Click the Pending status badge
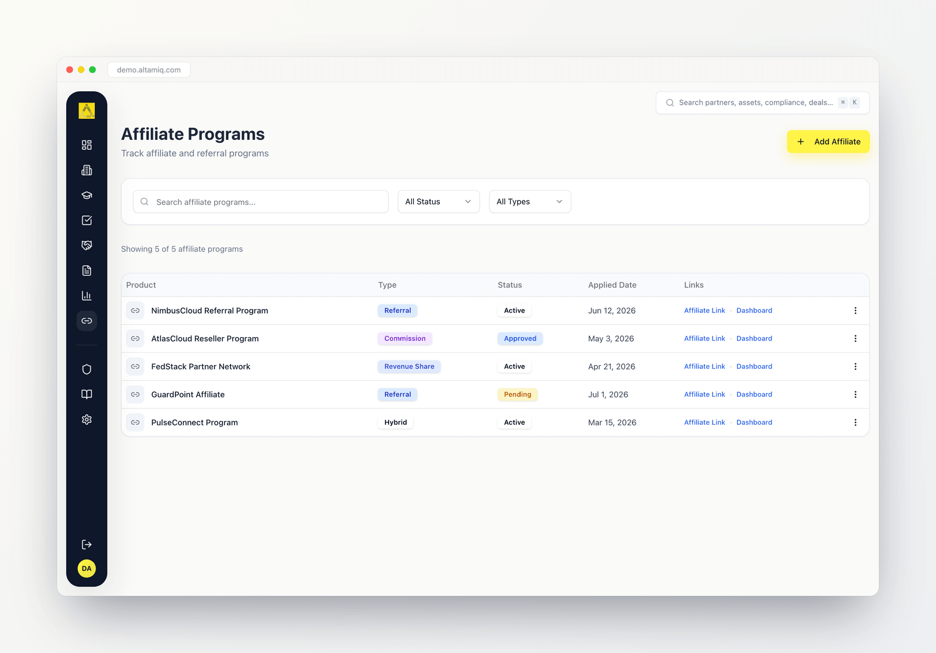 518,394
